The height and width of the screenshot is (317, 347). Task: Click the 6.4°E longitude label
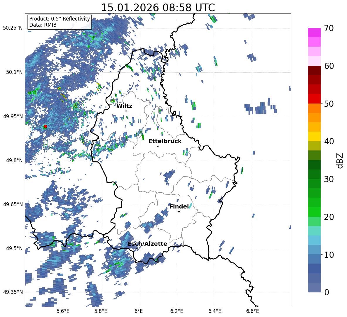click(x=215, y=311)
